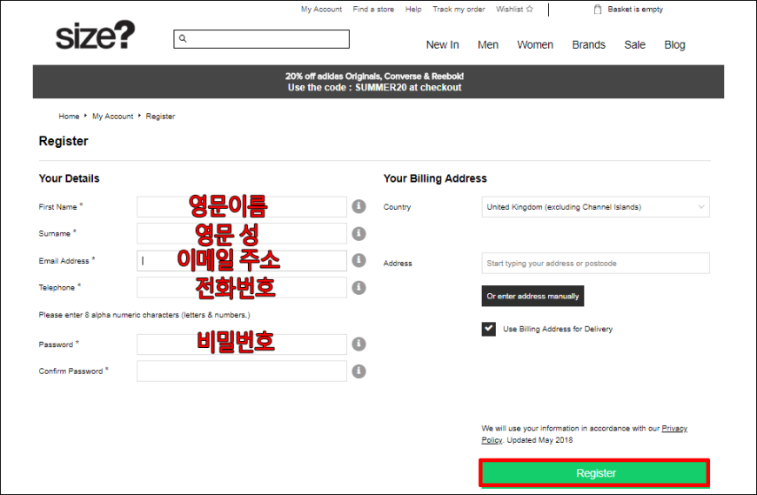Show info for Surname field
Viewport: 757px width, 495px height.
[358, 233]
